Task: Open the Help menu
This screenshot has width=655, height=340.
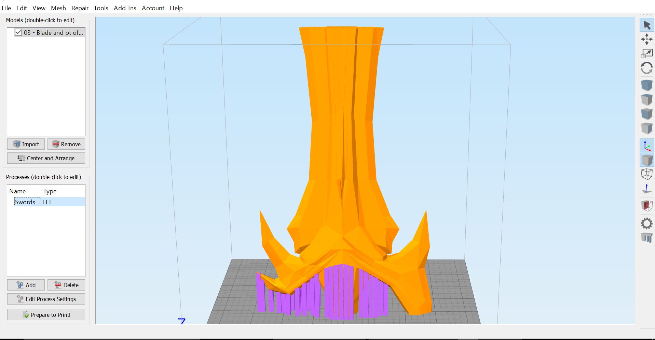Action: click(x=176, y=8)
